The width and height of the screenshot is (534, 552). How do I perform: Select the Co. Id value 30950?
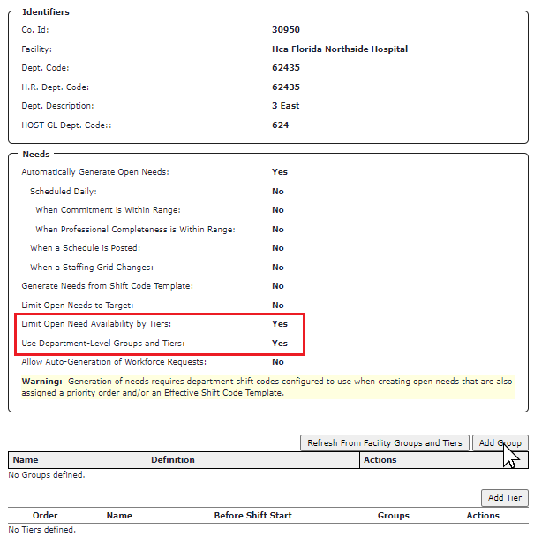tap(286, 29)
